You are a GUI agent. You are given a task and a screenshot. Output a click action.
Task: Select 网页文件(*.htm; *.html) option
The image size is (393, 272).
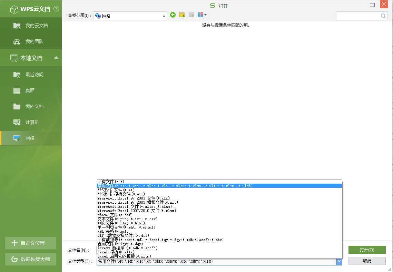point(219,223)
